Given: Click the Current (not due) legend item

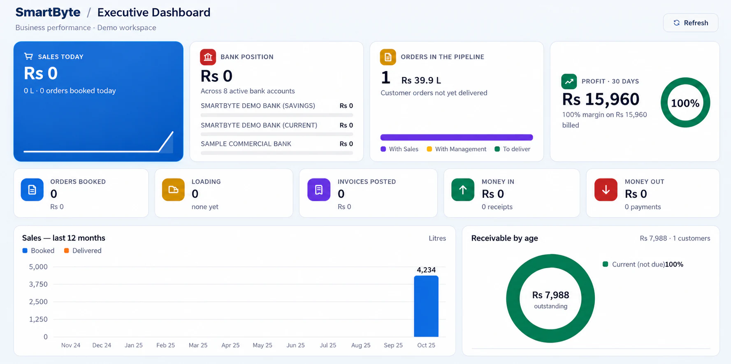Looking at the screenshot, I should point(643,264).
